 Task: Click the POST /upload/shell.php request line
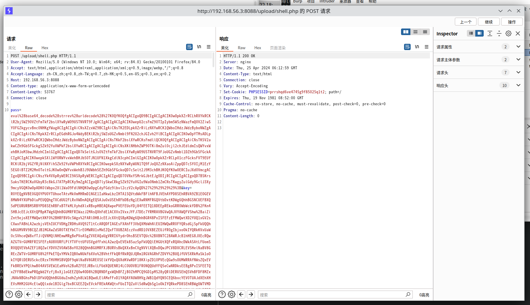(x=44, y=56)
